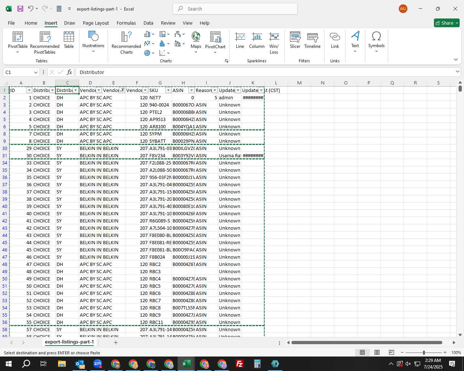Insert a pie or doughnut chart
The width and height of the screenshot is (464, 371).
click(x=149, y=53)
